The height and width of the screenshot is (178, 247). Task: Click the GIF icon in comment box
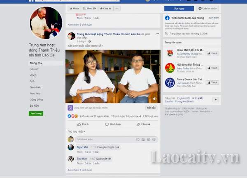tap(149, 139)
